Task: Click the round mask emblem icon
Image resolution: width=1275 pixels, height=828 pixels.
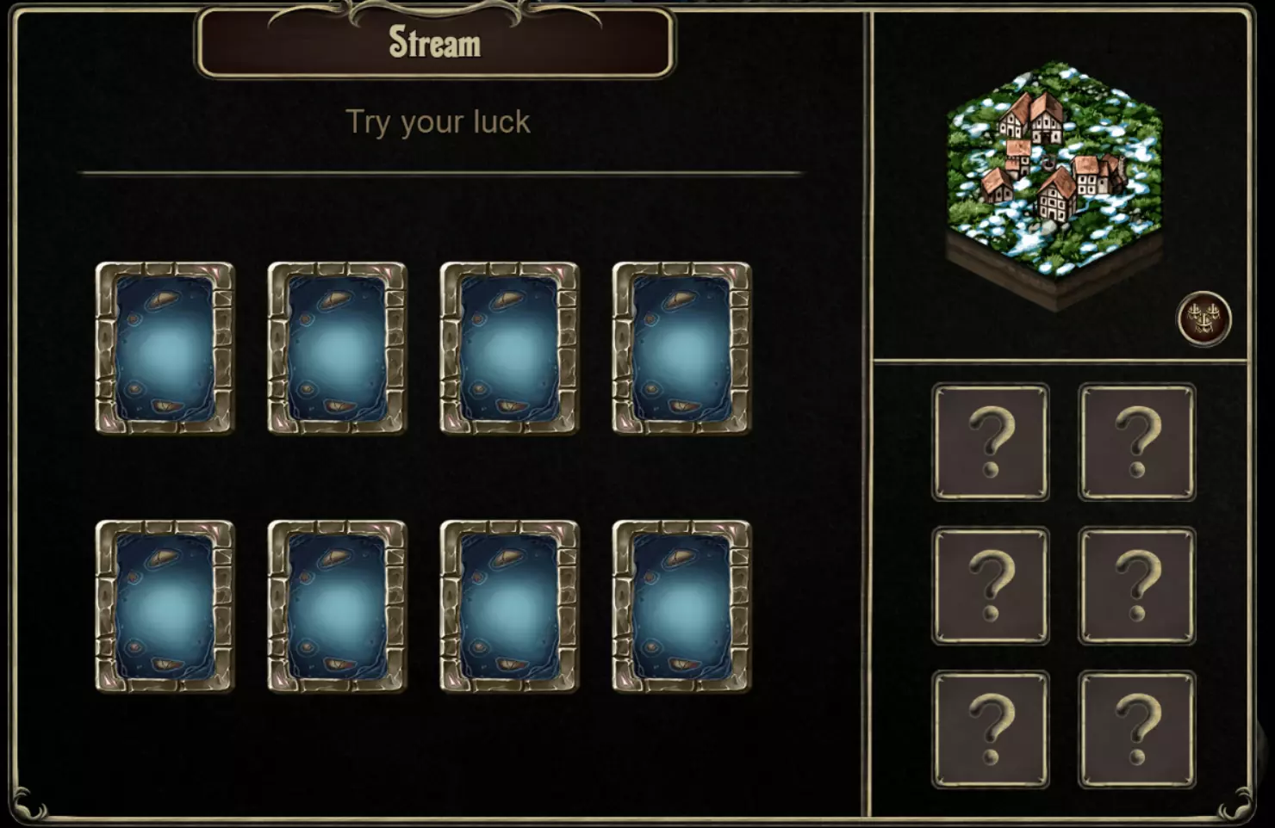Action: [x=1203, y=319]
